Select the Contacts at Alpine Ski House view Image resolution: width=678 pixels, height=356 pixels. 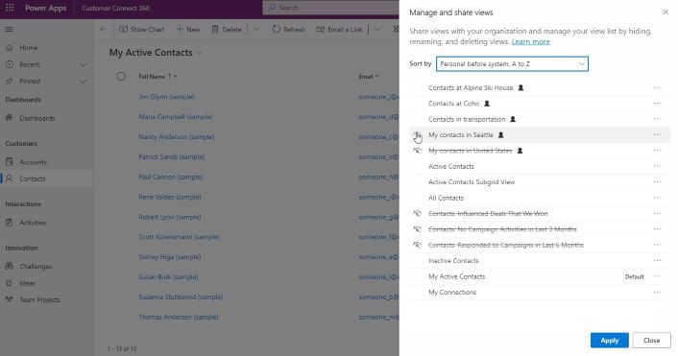pos(540,87)
